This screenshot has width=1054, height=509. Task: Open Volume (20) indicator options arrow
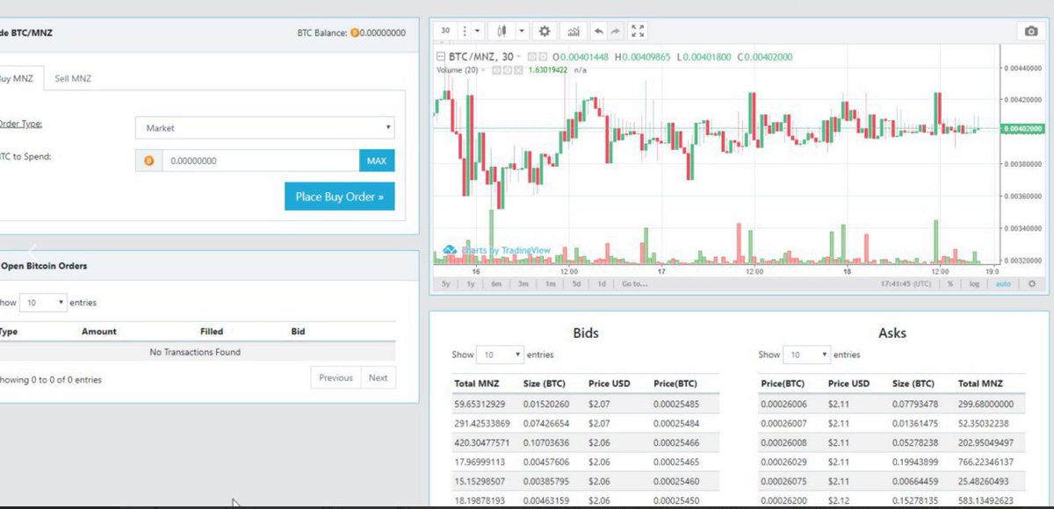pyautogui.click(x=482, y=69)
